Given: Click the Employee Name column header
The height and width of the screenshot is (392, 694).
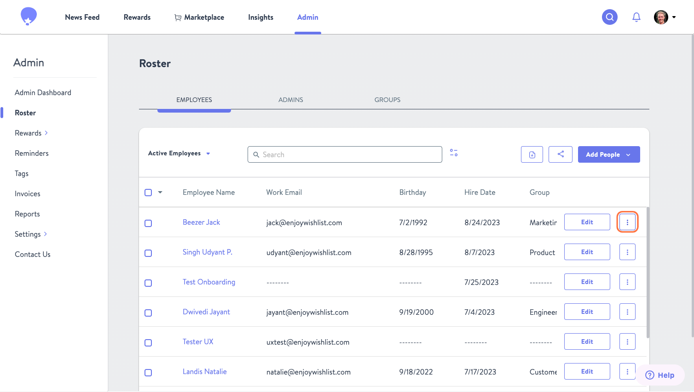Looking at the screenshot, I should click(208, 192).
